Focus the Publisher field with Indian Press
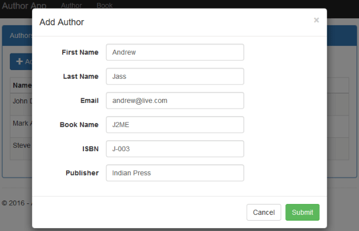The width and height of the screenshot is (359, 231). (x=175, y=173)
